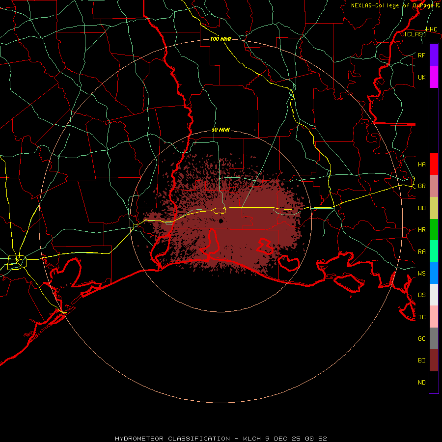Click the GR legend label
The image size is (442, 442).
pos(421,186)
